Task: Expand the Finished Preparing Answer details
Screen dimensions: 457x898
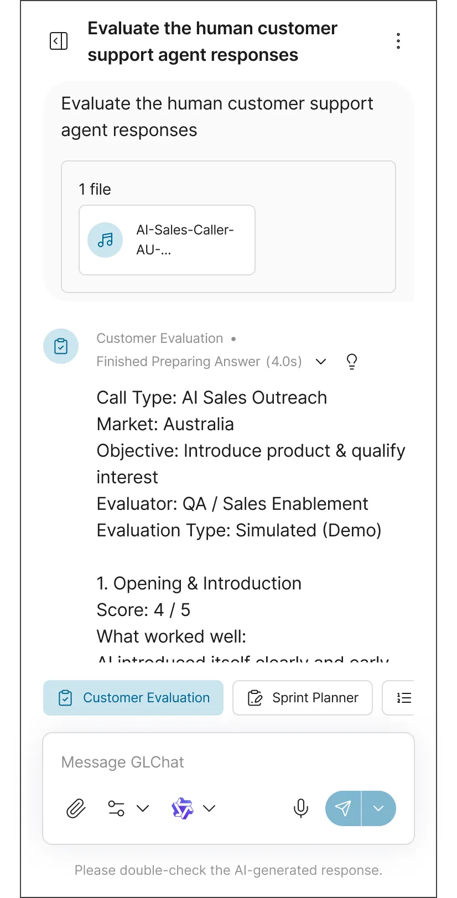Action: [320, 362]
